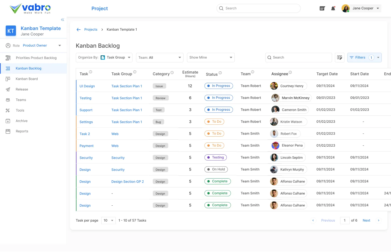
Task: Click the back arrow next to Projects
Action: (x=79, y=30)
